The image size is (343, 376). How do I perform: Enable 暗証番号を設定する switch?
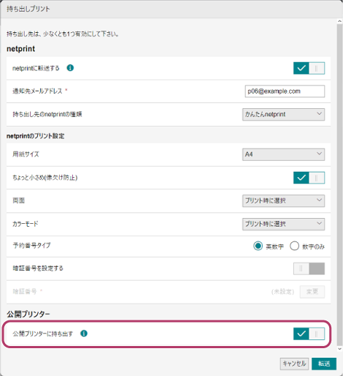[x=309, y=268]
